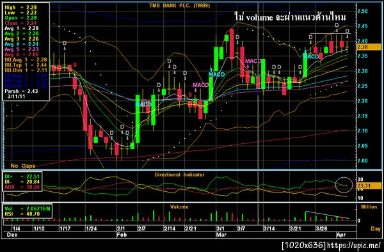Click the 3/1 date label
384x252 pixels.
[x=220, y=229]
